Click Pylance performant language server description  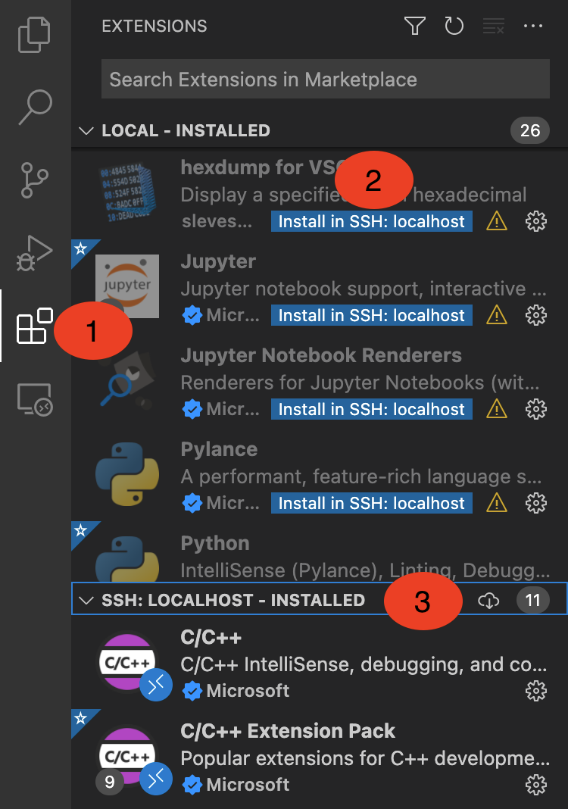[x=361, y=476]
